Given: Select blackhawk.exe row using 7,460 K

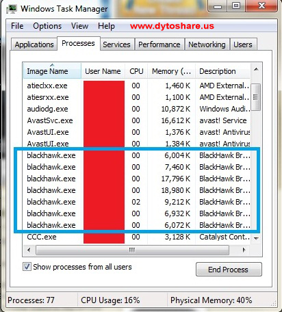Looking at the screenshot, I should click(x=137, y=167).
